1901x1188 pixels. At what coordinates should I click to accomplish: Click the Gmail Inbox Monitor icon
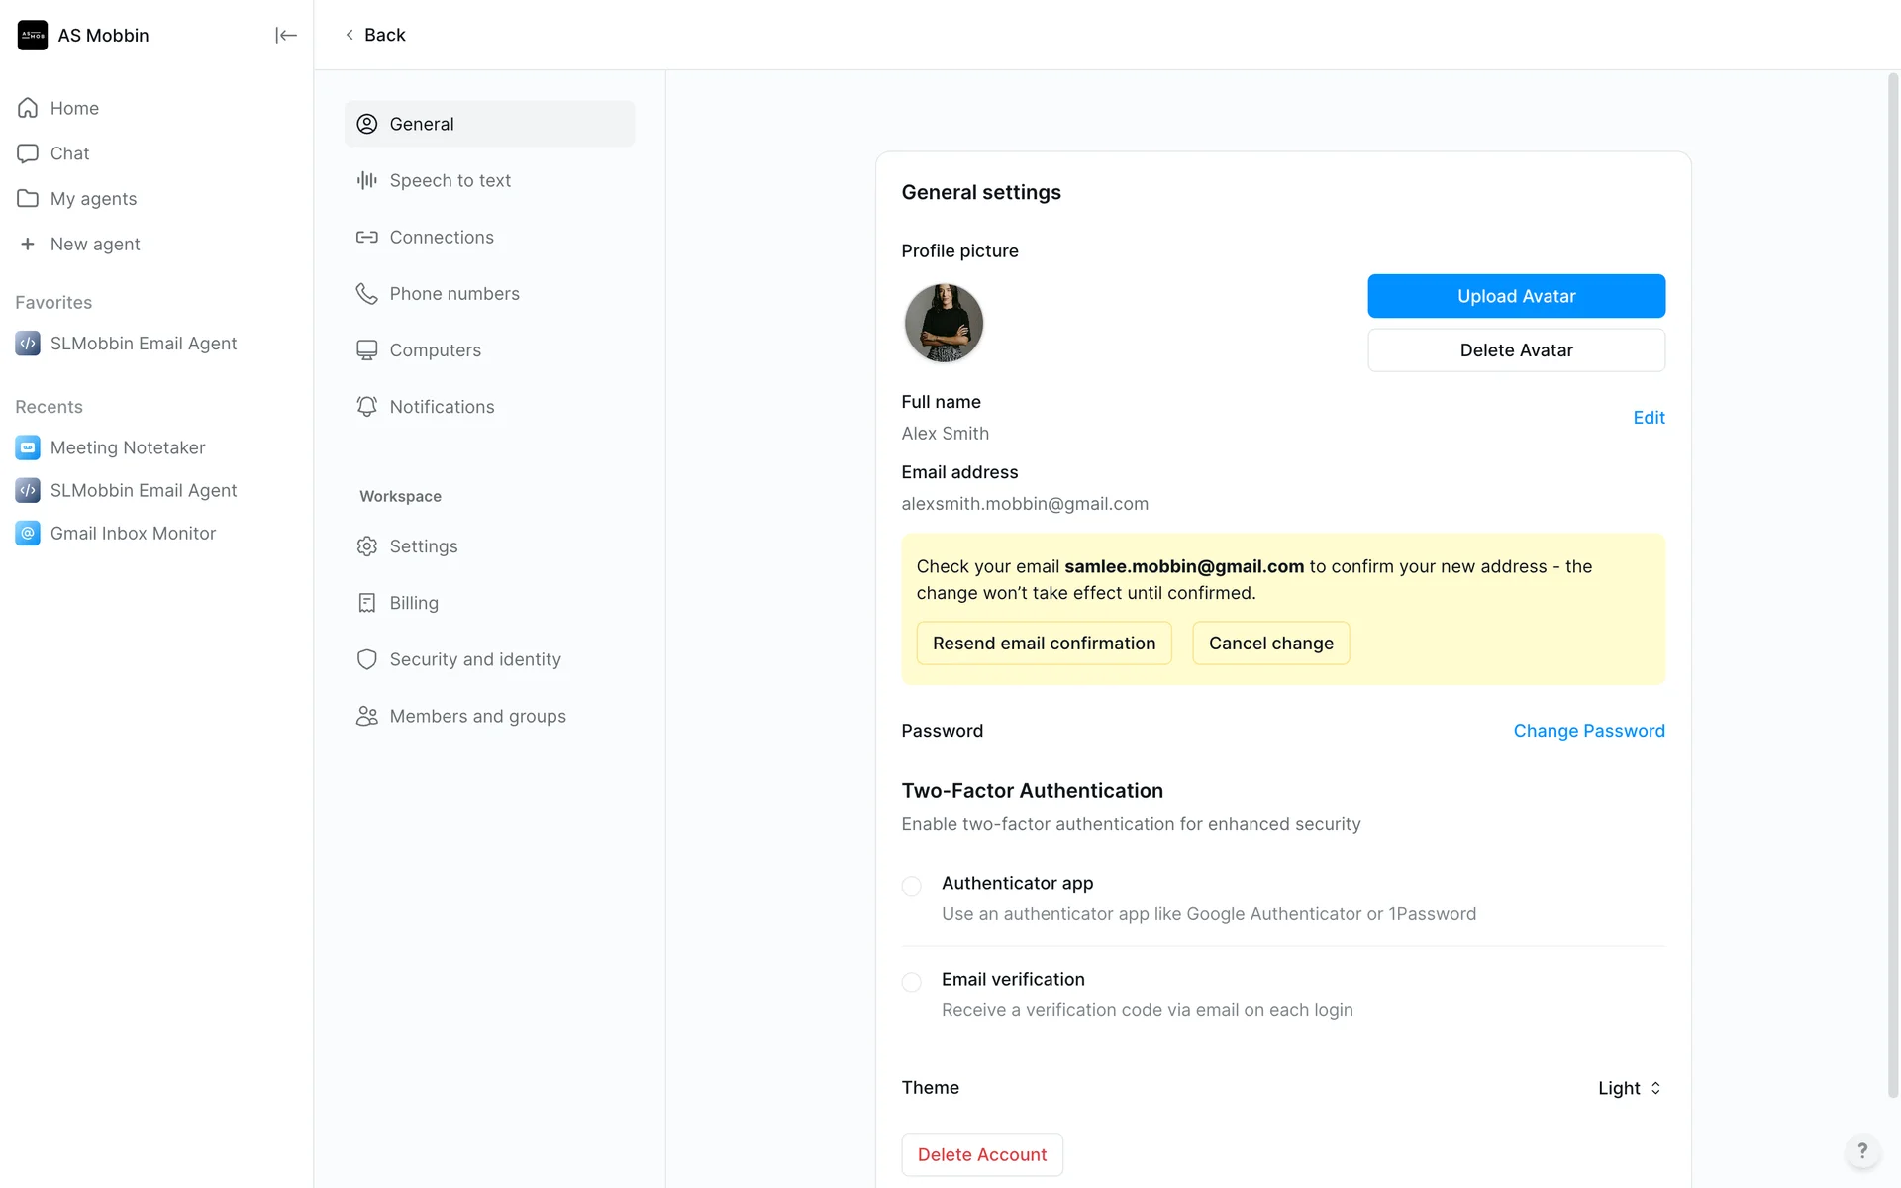(28, 533)
